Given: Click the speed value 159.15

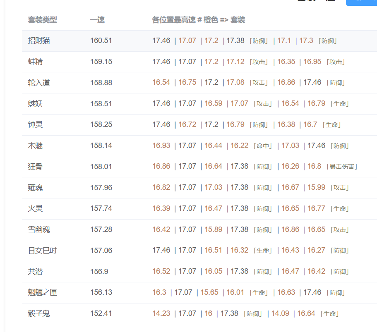Looking at the screenshot, I should point(101,62).
